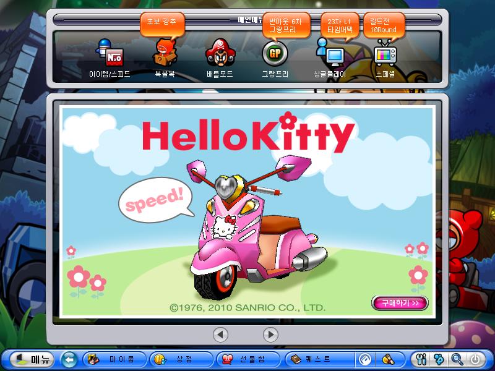Click the 길드전 10Round bubble

click(x=384, y=25)
